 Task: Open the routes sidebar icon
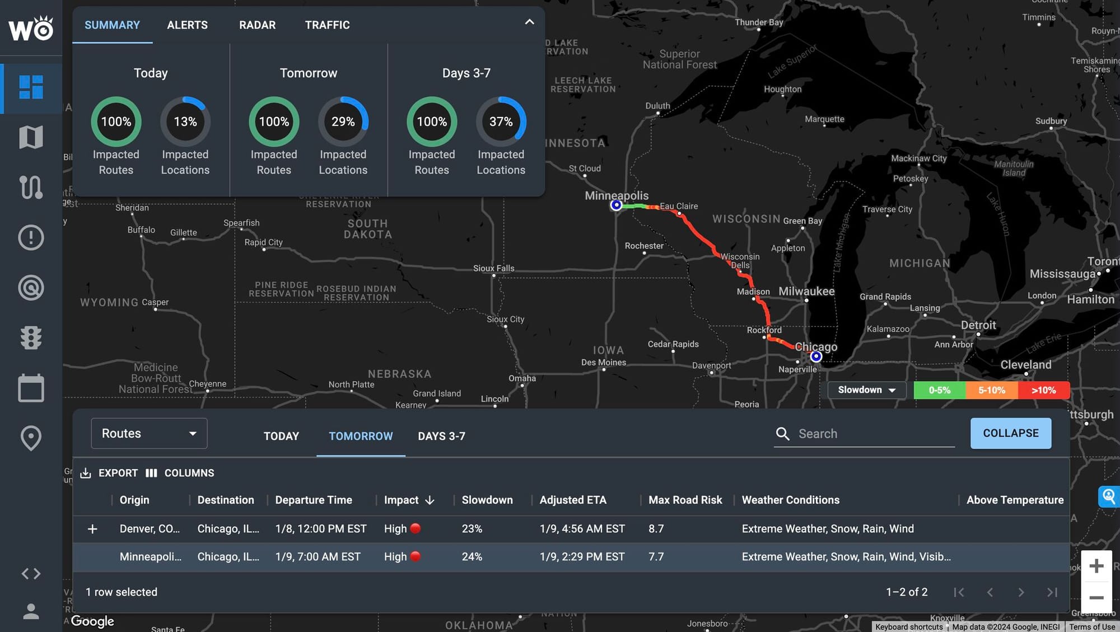click(x=31, y=188)
